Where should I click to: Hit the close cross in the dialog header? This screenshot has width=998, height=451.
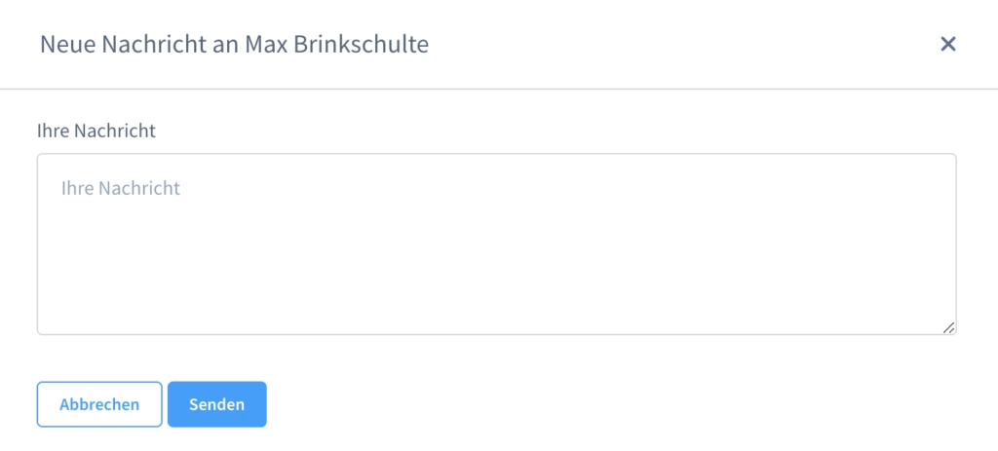click(947, 44)
